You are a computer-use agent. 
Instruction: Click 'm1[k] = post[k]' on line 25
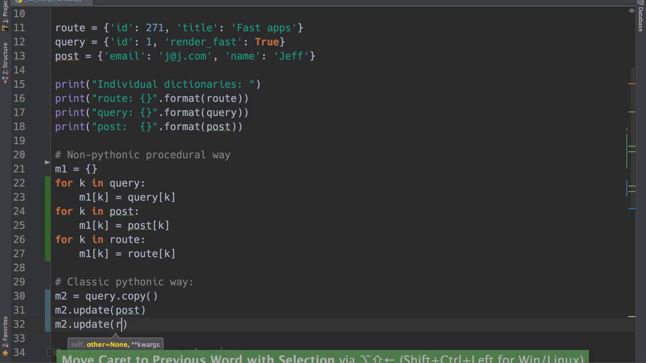124,225
